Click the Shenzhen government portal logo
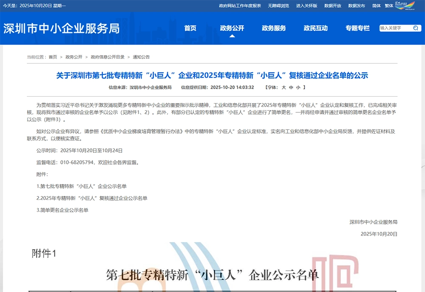Viewport: 425px width, 292px height. click(404, 5)
